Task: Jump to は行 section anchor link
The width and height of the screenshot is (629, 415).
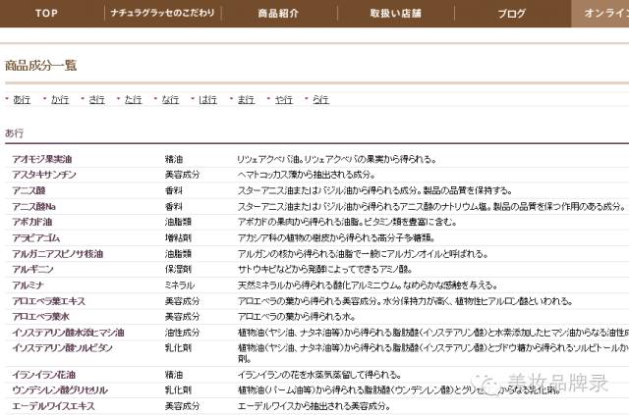Action: [x=207, y=100]
